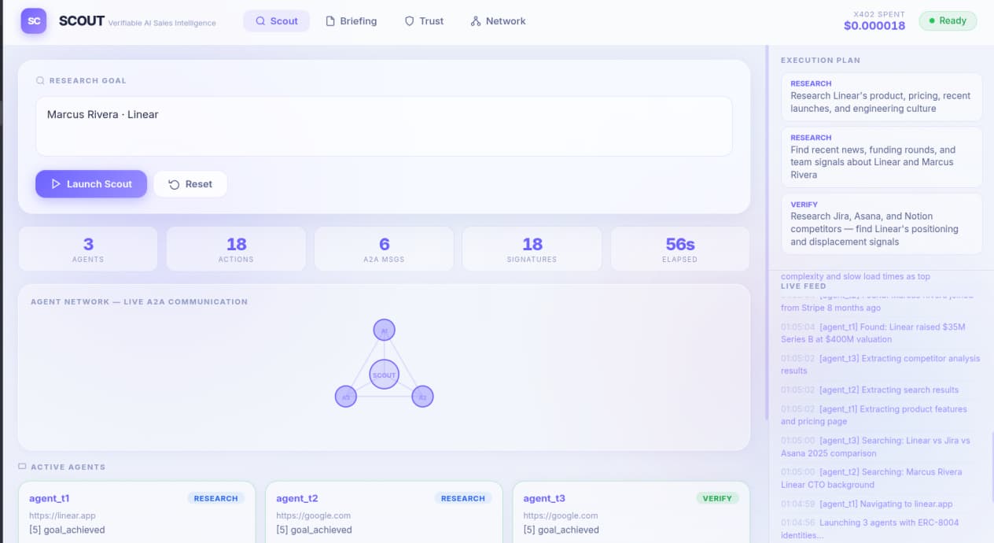This screenshot has height=543, width=994.
Task: Click the 18 Actions stat card
Action: [x=236, y=249]
